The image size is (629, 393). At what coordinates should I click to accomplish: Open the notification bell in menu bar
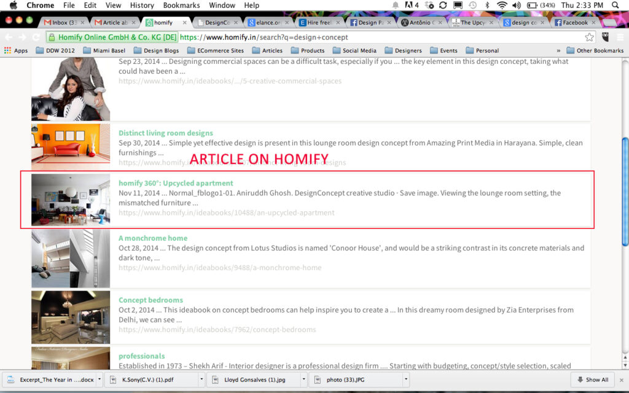(396, 6)
